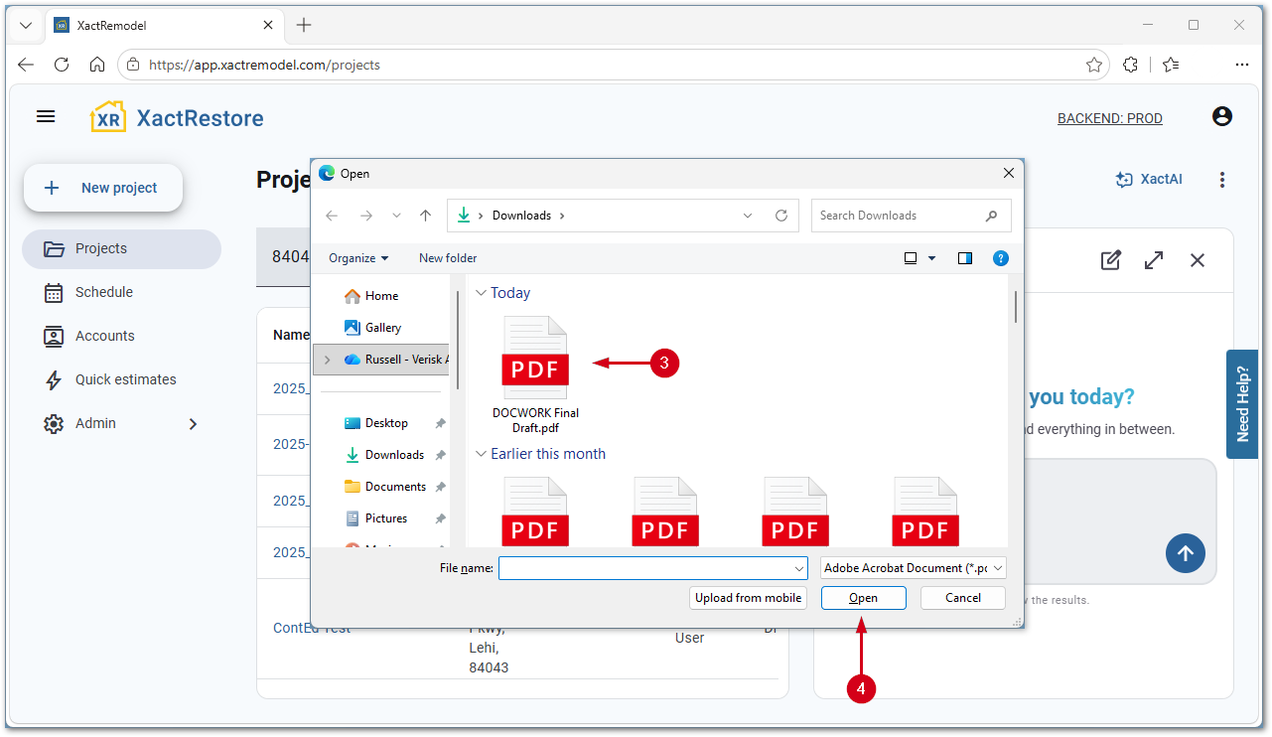Refresh the Downloads folder in Open dialog
Viewport: 1272px width, 737px height.
point(781,216)
